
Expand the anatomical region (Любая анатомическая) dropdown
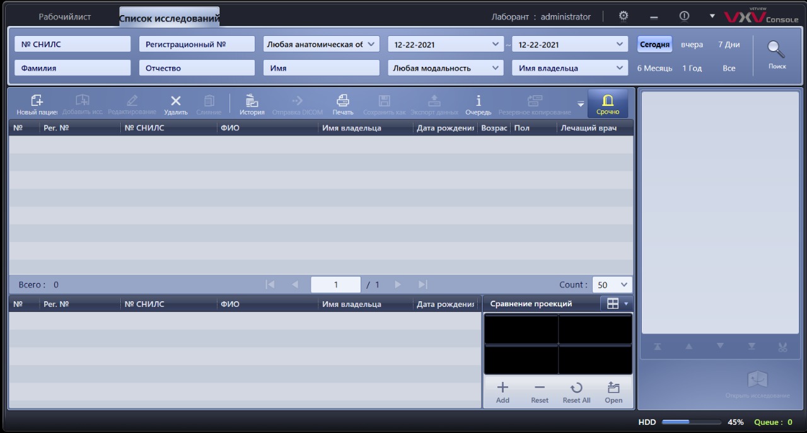coord(321,44)
